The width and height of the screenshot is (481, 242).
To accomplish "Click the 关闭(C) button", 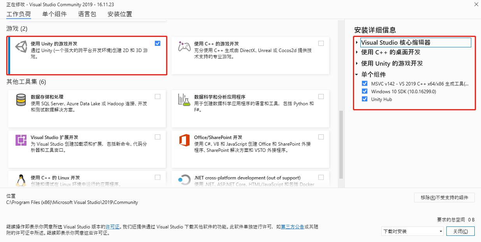I will [x=460, y=231].
